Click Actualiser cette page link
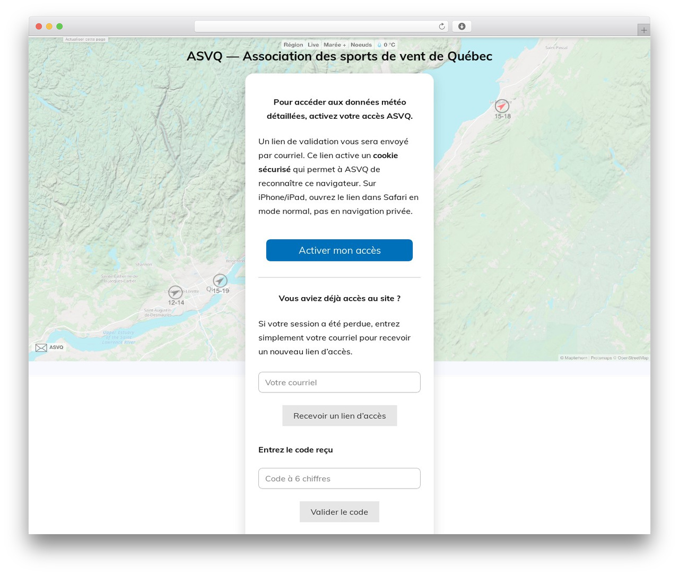Viewport: 679px width, 575px height. click(85, 39)
